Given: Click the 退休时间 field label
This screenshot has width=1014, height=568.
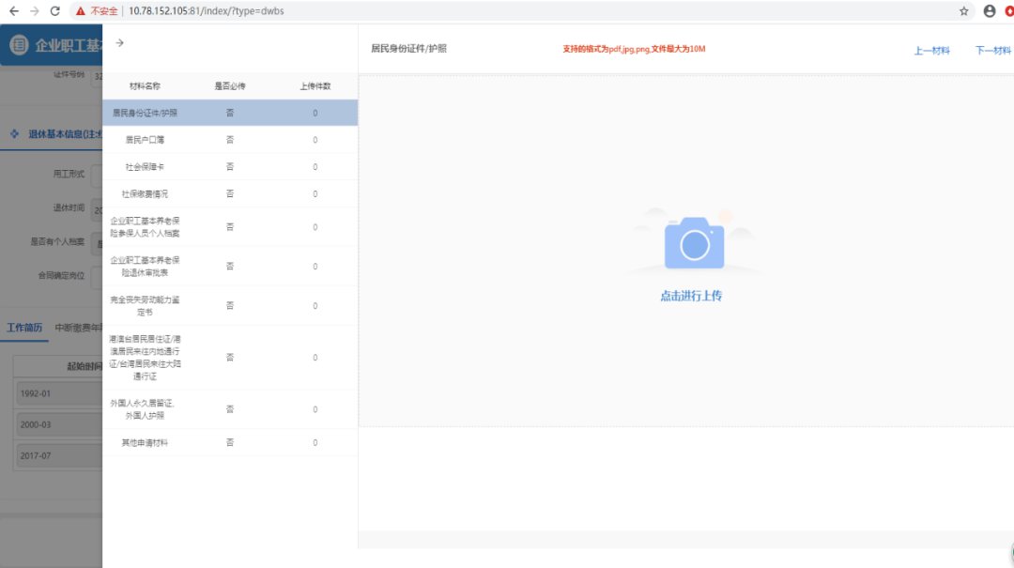Looking at the screenshot, I should click(69, 207).
